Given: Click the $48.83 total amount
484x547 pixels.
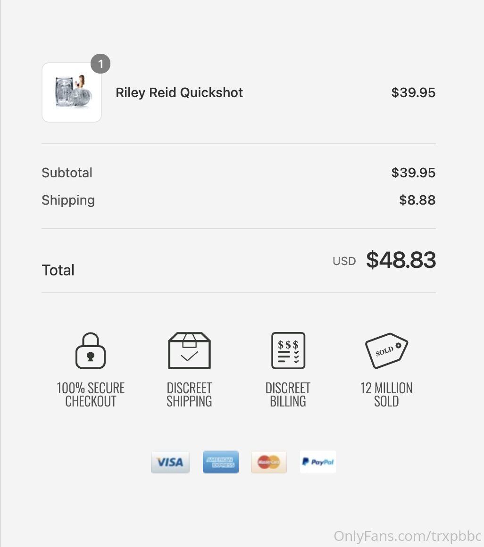Looking at the screenshot, I should [401, 260].
